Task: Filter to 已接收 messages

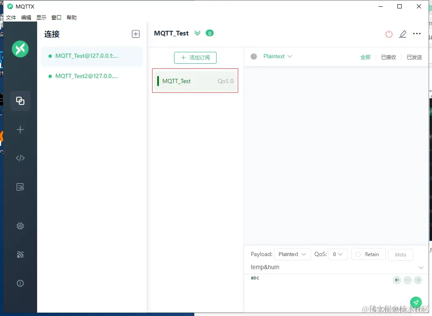Action: [389, 57]
